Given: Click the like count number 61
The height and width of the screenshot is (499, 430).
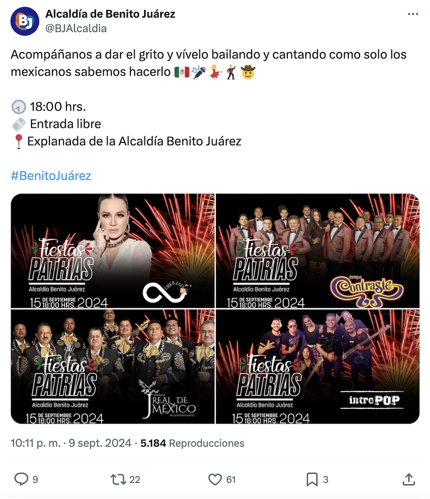Looking at the screenshot, I should pos(231,480).
